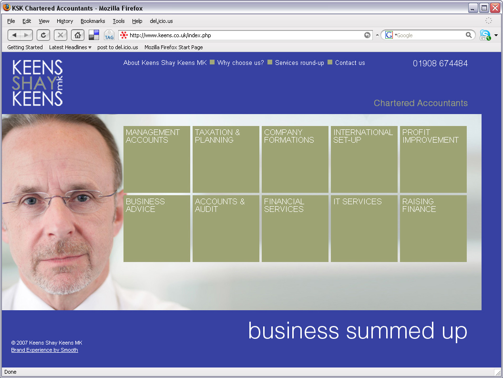The height and width of the screenshot is (378, 503).
Task: Close the Firefox window
Action: click(x=495, y=8)
